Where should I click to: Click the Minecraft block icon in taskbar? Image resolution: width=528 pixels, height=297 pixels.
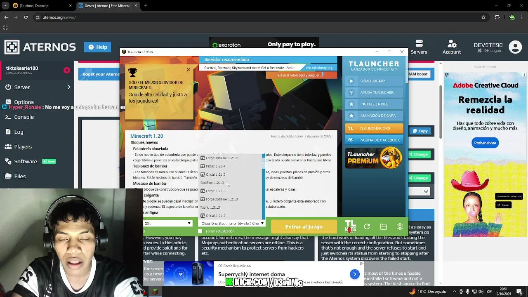point(155,292)
